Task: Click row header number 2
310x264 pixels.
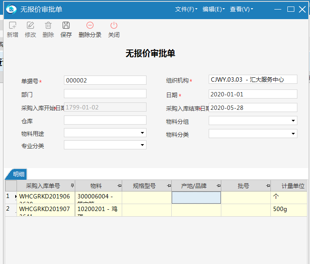Action: point(11,210)
